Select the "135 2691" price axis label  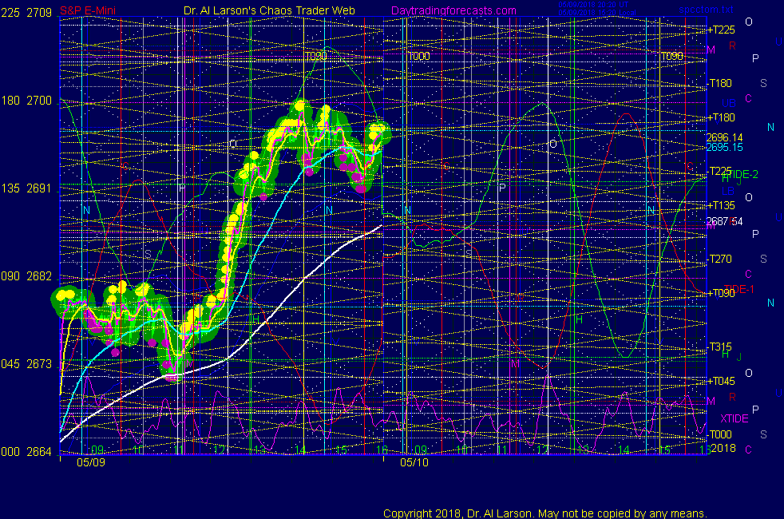click(26, 188)
